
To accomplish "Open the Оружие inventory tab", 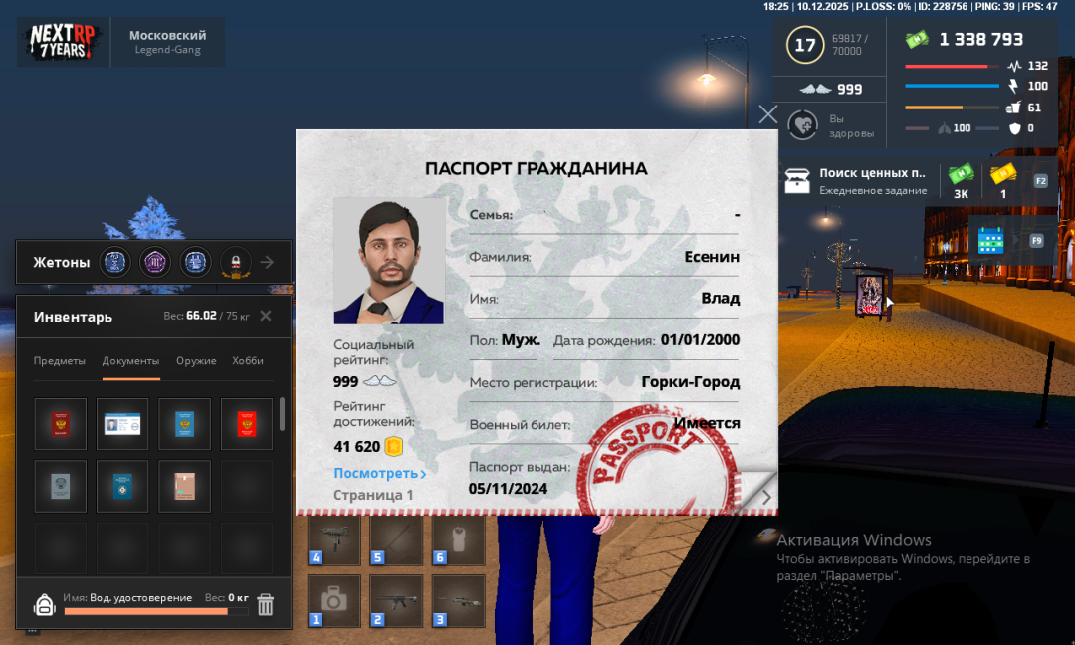I will [196, 361].
